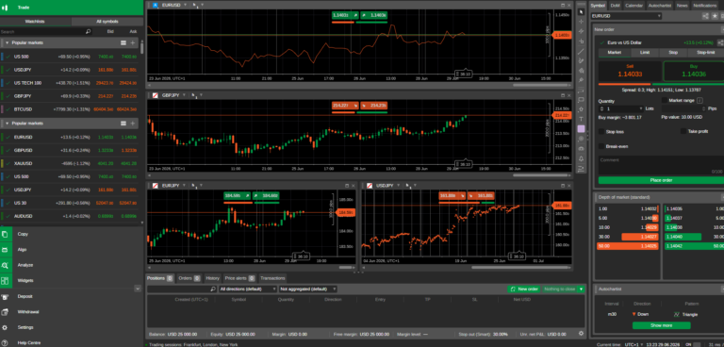Open the Algo section in the sidebar

pos(72,250)
